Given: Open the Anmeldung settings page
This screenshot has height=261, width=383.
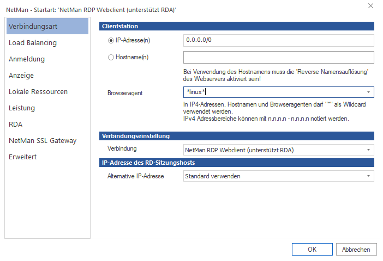Looking at the screenshot, I should point(27,59).
